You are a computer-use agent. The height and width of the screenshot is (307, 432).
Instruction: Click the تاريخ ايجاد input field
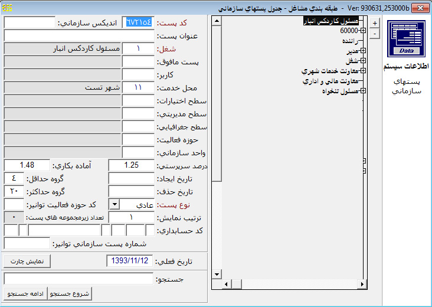[132, 178]
